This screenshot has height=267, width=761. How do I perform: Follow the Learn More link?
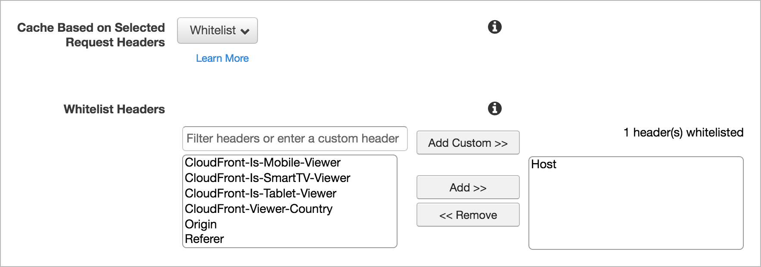click(x=222, y=58)
